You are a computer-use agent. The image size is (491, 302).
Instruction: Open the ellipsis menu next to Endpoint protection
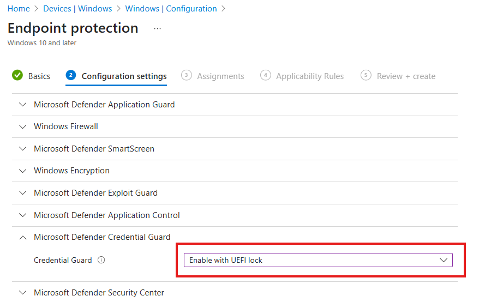157,29
